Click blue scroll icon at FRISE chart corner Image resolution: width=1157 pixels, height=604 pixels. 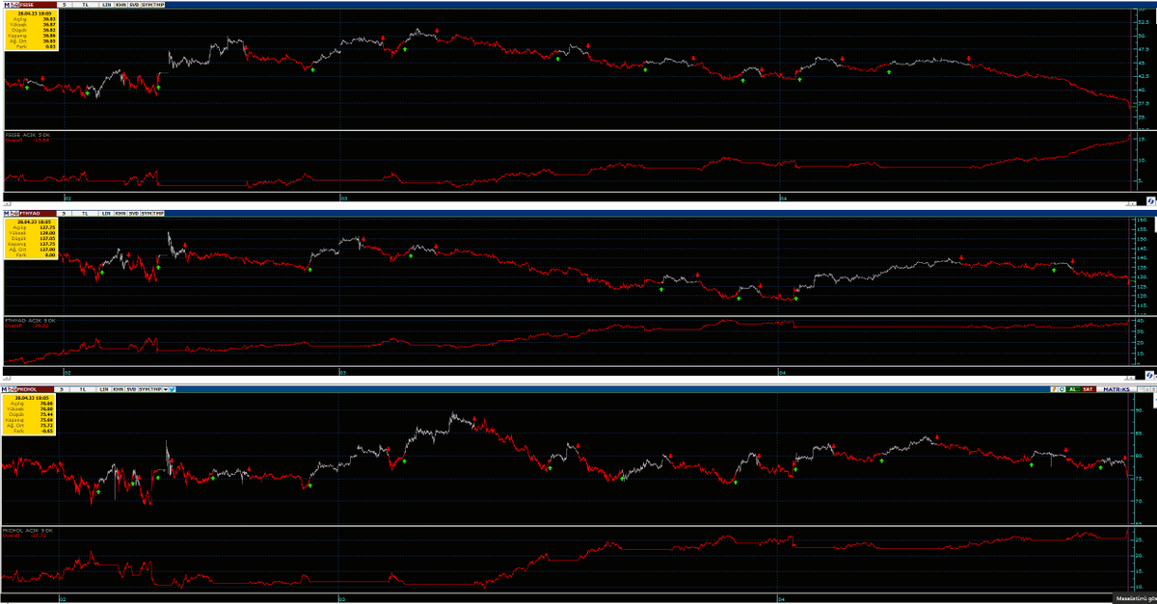(x=1149, y=201)
